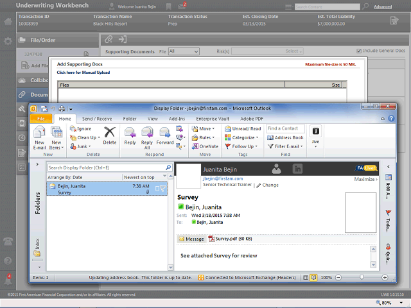Click in the Find a Contact field
411x308 pixels.
285,128
